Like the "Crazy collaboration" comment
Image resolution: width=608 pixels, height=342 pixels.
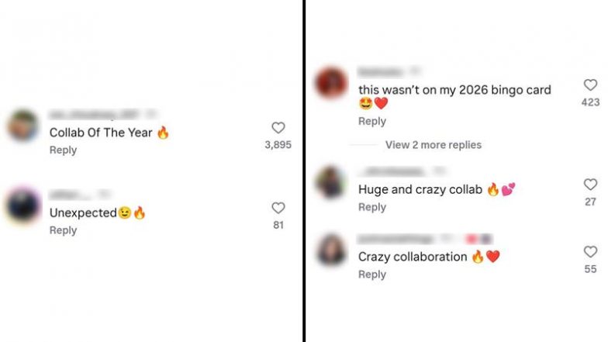(x=590, y=252)
